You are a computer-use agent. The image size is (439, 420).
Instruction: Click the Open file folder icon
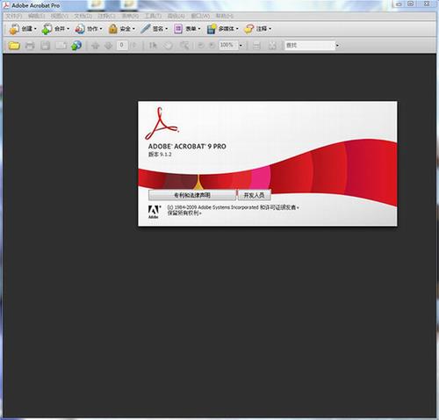[x=14, y=46]
